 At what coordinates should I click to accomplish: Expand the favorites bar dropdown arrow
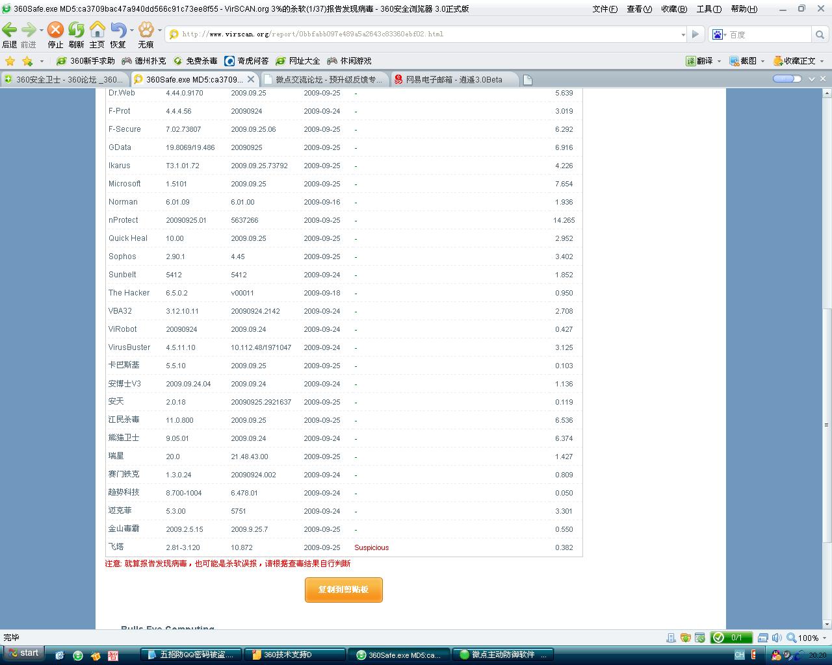pyautogui.click(x=42, y=61)
